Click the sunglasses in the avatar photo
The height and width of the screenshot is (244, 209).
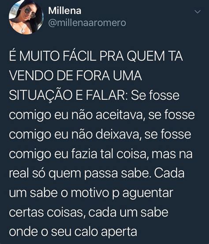30,14
